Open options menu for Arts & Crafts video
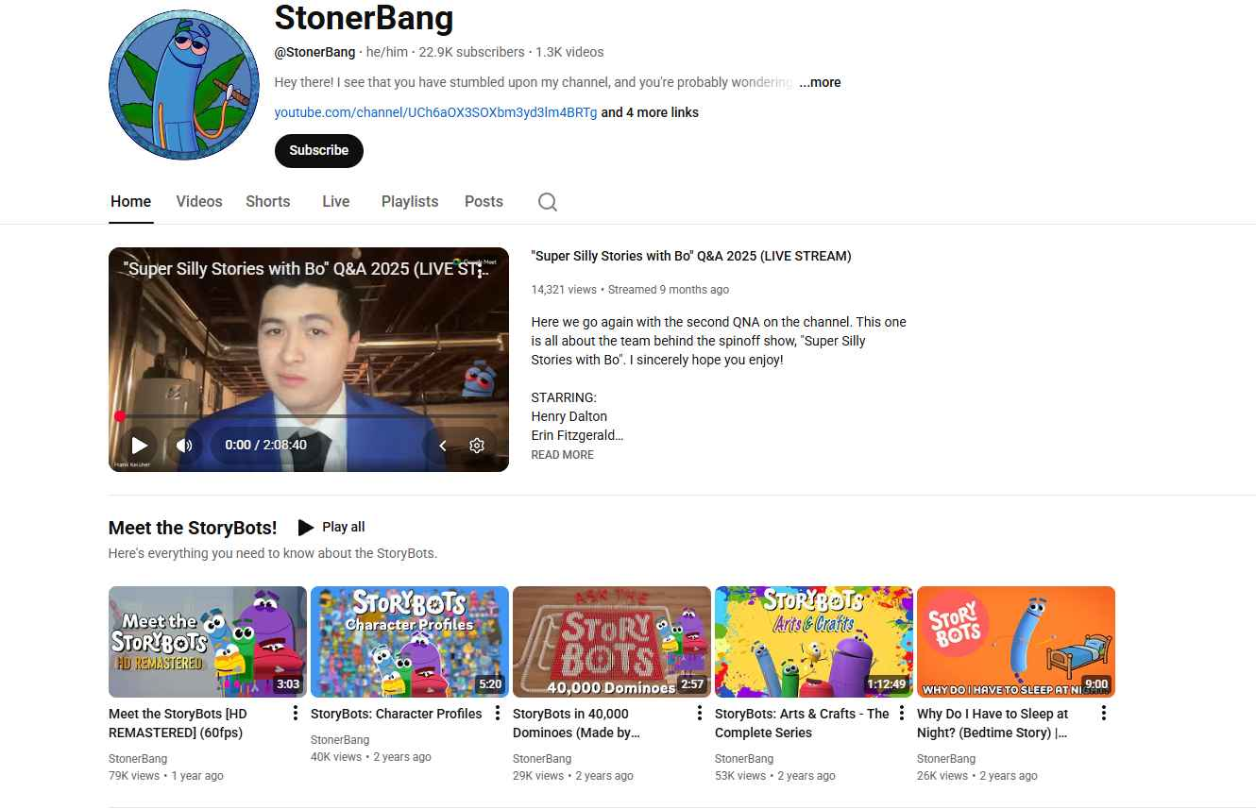The image size is (1256, 809). [x=902, y=714]
